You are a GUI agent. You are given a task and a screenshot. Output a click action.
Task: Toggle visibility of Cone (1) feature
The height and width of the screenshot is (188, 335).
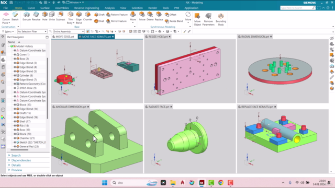click(x=15, y=54)
